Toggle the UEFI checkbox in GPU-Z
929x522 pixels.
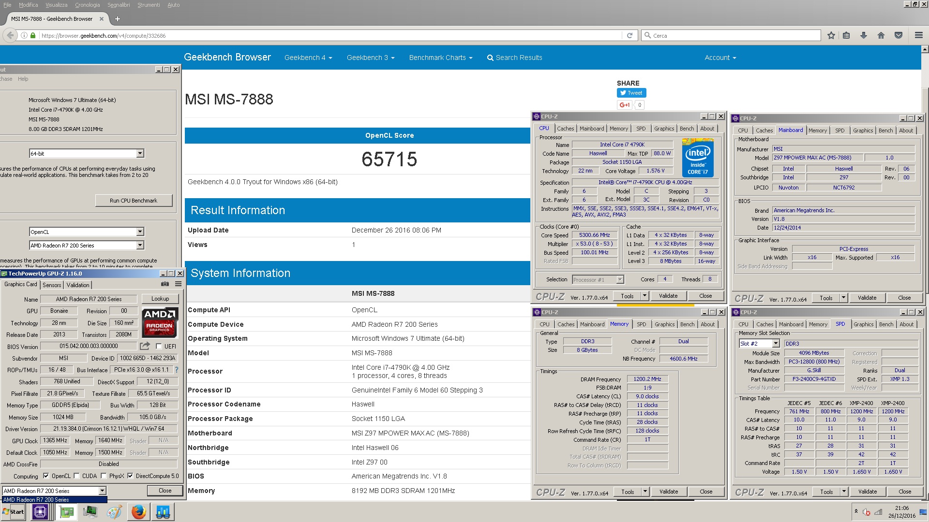coord(159,346)
